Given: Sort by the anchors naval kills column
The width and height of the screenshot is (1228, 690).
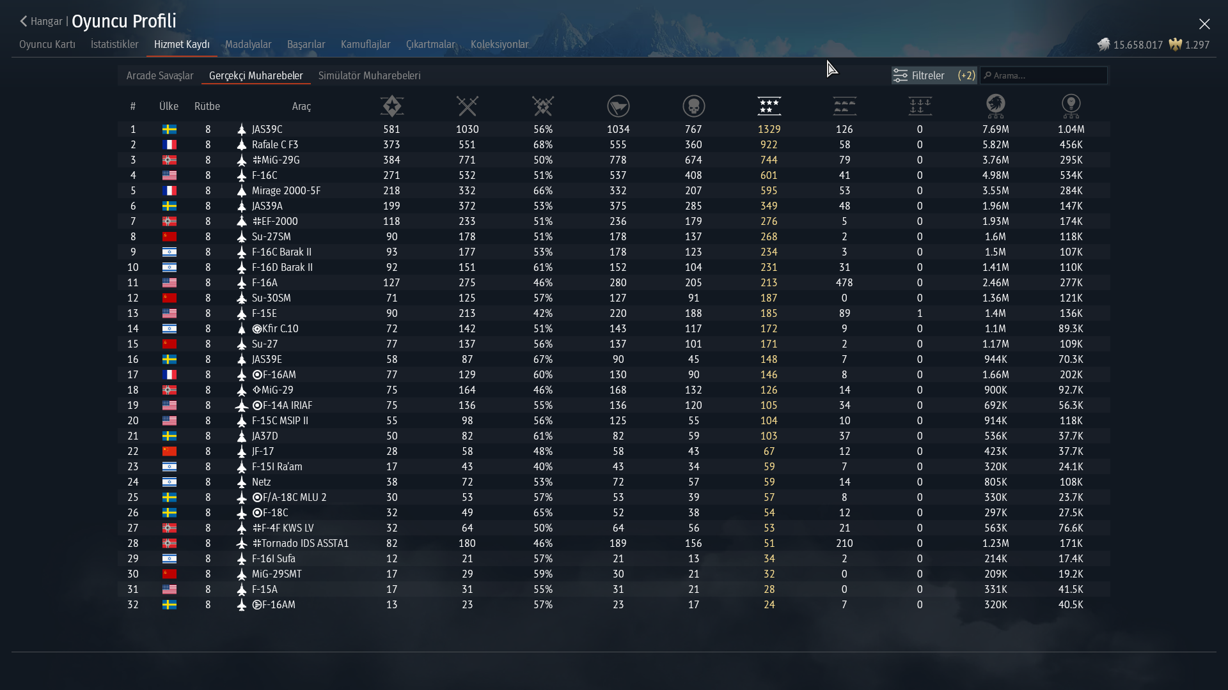Looking at the screenshot, I should click(920, 106).
